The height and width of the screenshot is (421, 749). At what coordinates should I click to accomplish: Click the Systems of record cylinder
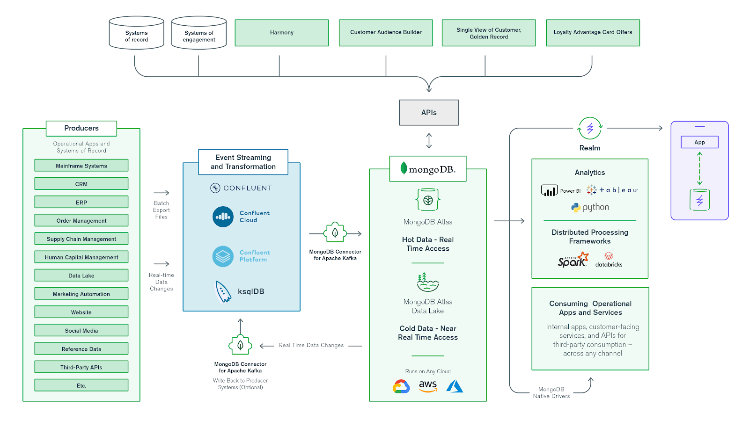tap(136, 33)
